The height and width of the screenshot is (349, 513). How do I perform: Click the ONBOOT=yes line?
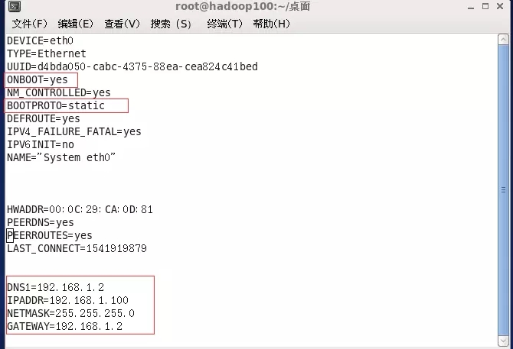[x=38, y=79]
